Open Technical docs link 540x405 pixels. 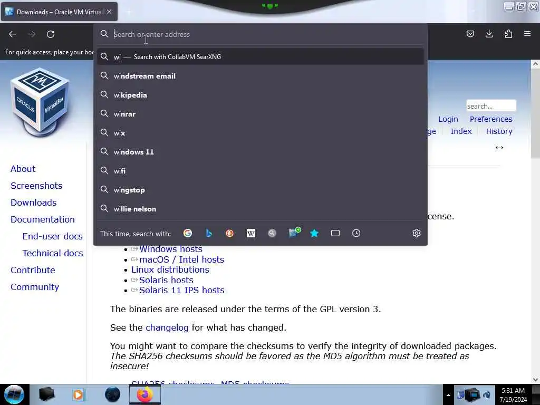click(53, 253)
